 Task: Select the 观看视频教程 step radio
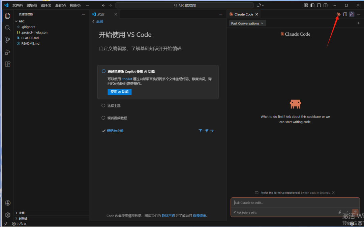pyautogui.click(x=103, y=118)
